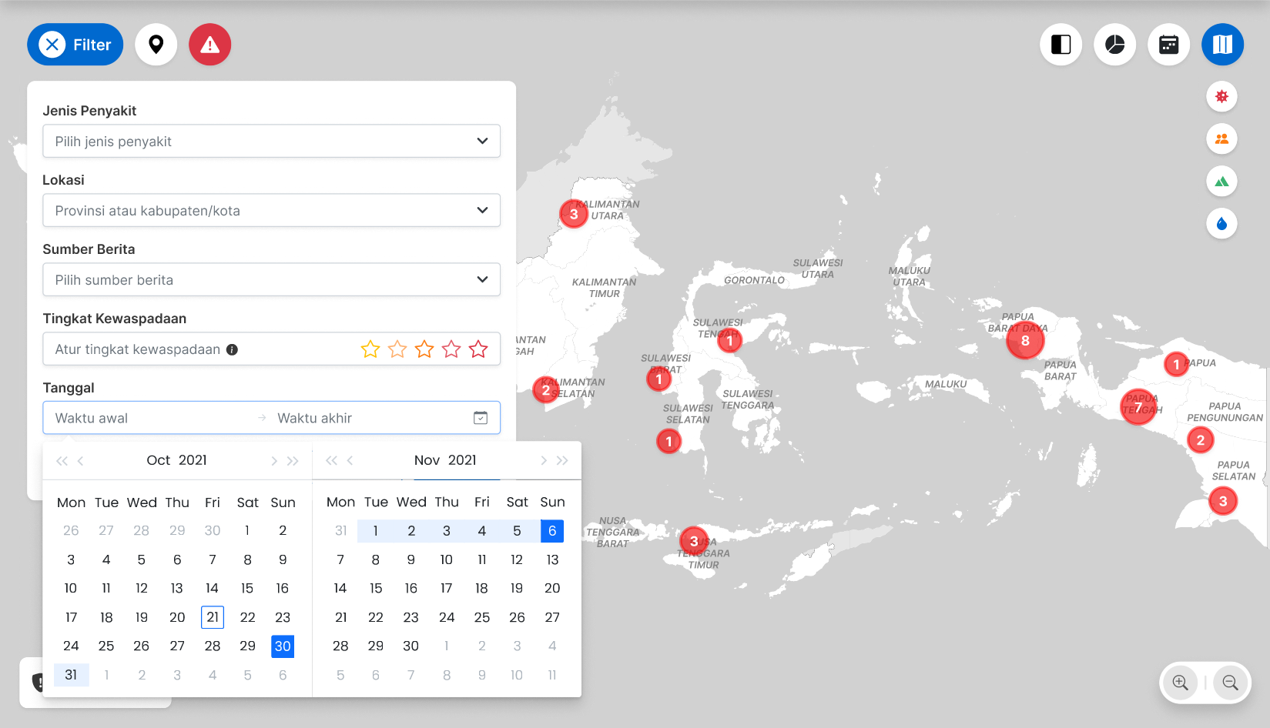Go to next month in November calendar
This screenshot has height=728, width=1270.
pos(544,460)
